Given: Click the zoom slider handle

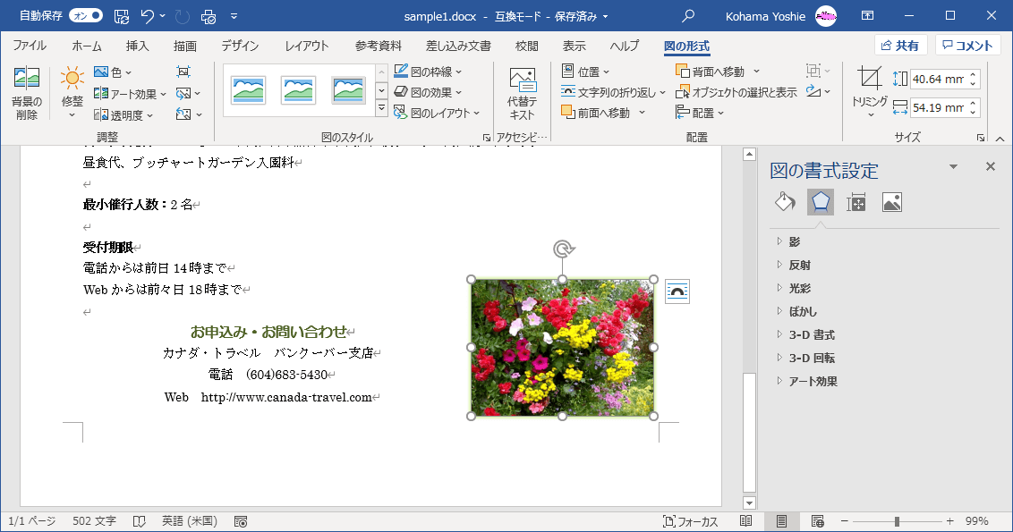Looking at the screenshot, I should (x=897, y=521).
